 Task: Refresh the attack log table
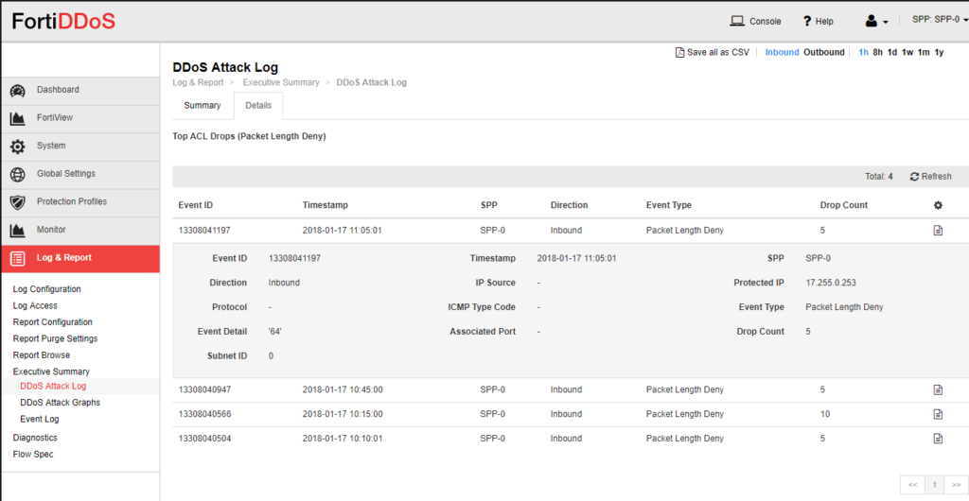tap(930, 177)
